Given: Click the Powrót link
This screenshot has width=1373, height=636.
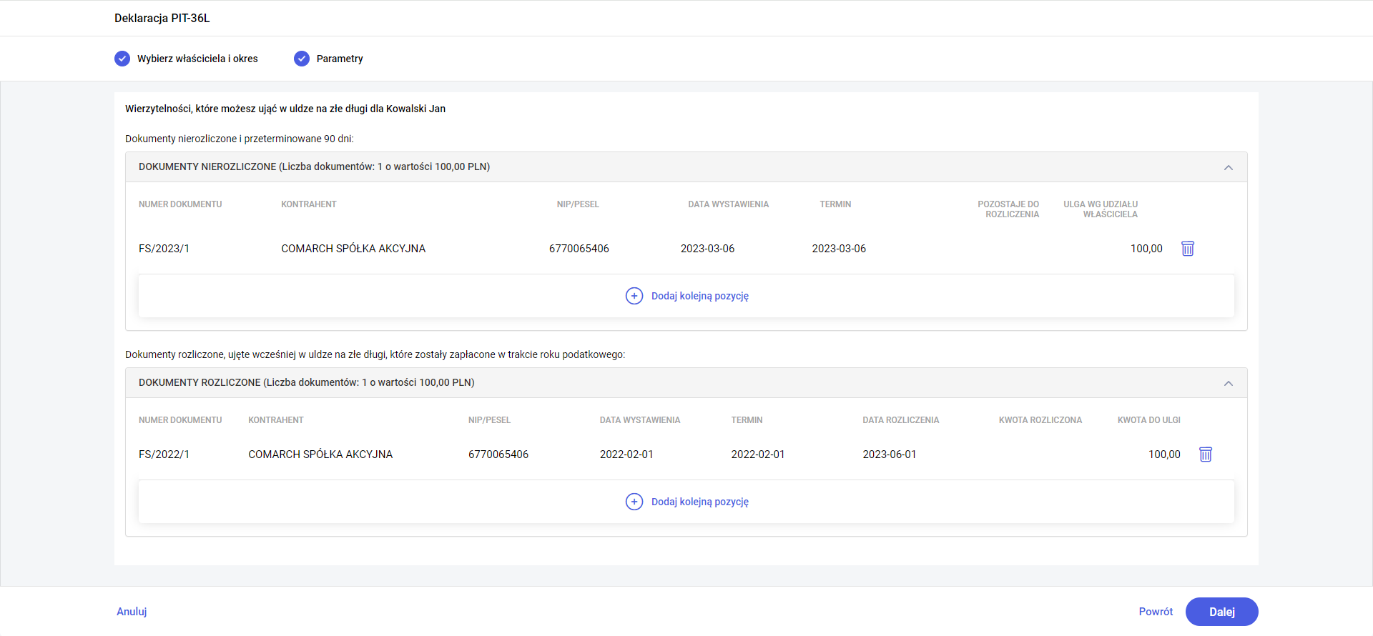Looking at the screenshot, I should coord(1155,612).
